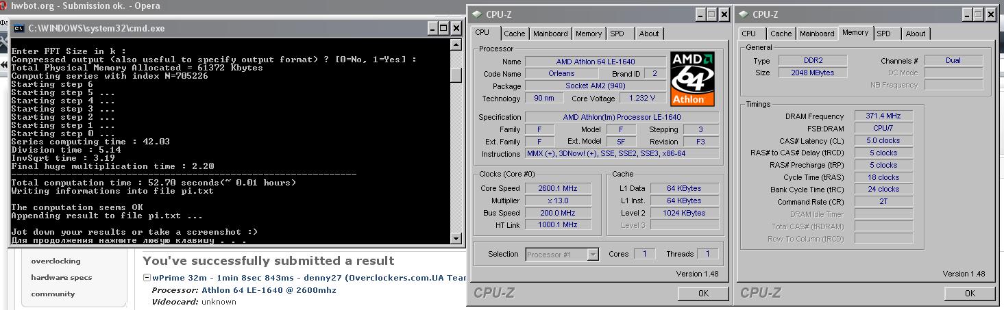Click the cmd.exe window title bar icon
Screen dimensions: 1004x310
tap(19, 28)
